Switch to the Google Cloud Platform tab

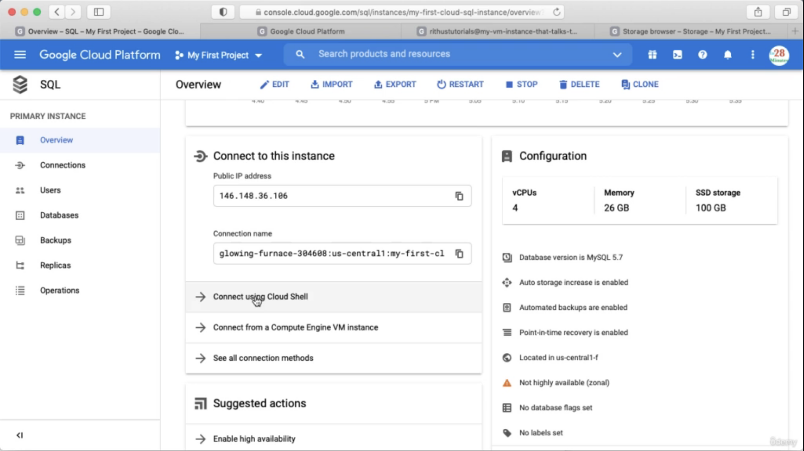[x=301, y=31]
